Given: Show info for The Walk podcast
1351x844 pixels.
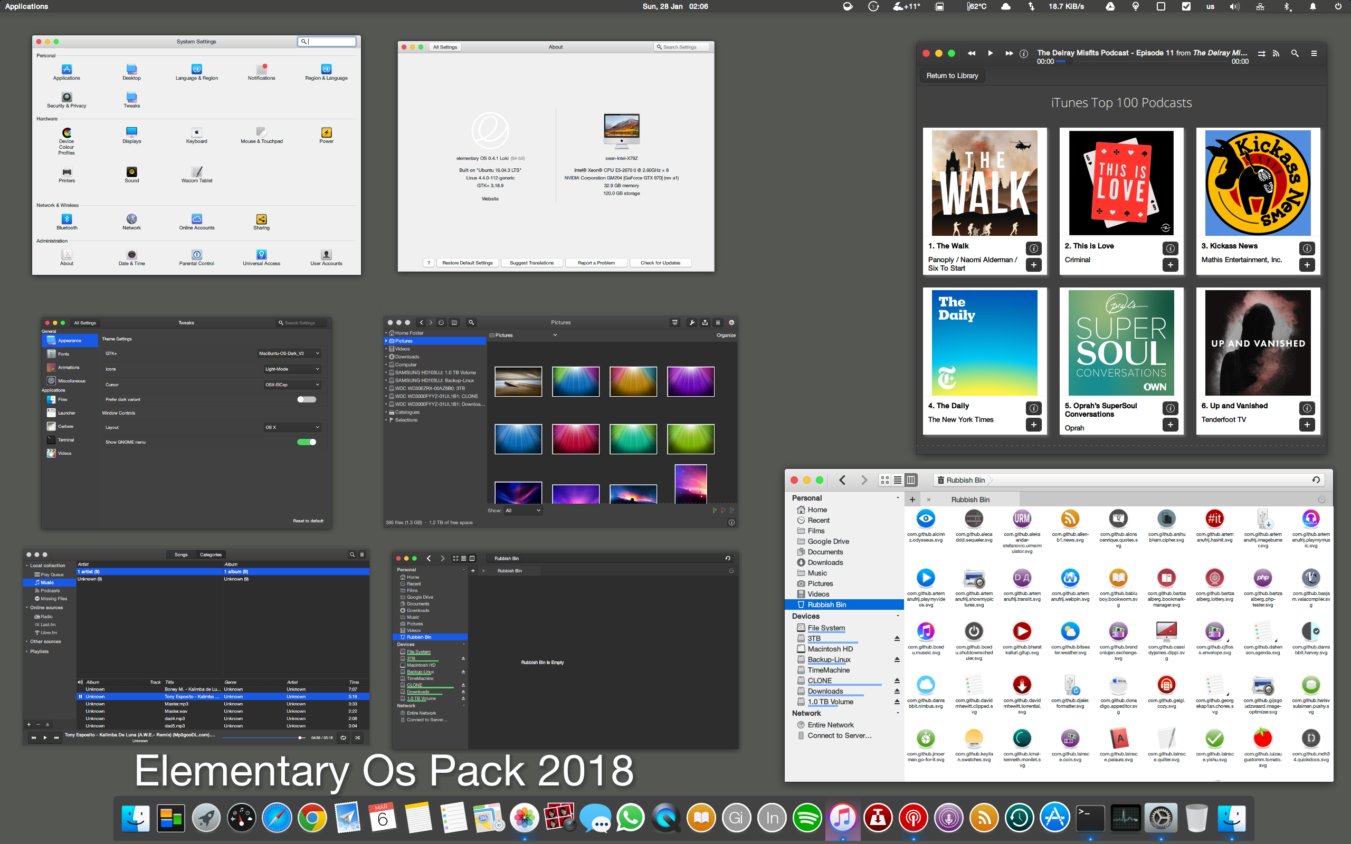Looking at the screenshot, I should point(1033,248).
